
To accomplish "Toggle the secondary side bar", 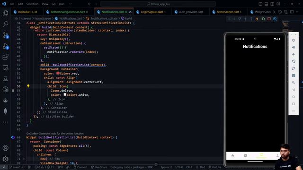I will 272,4.
